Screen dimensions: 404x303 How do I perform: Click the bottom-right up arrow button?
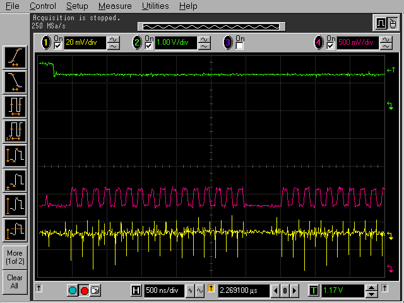click(x=384, y=288)
